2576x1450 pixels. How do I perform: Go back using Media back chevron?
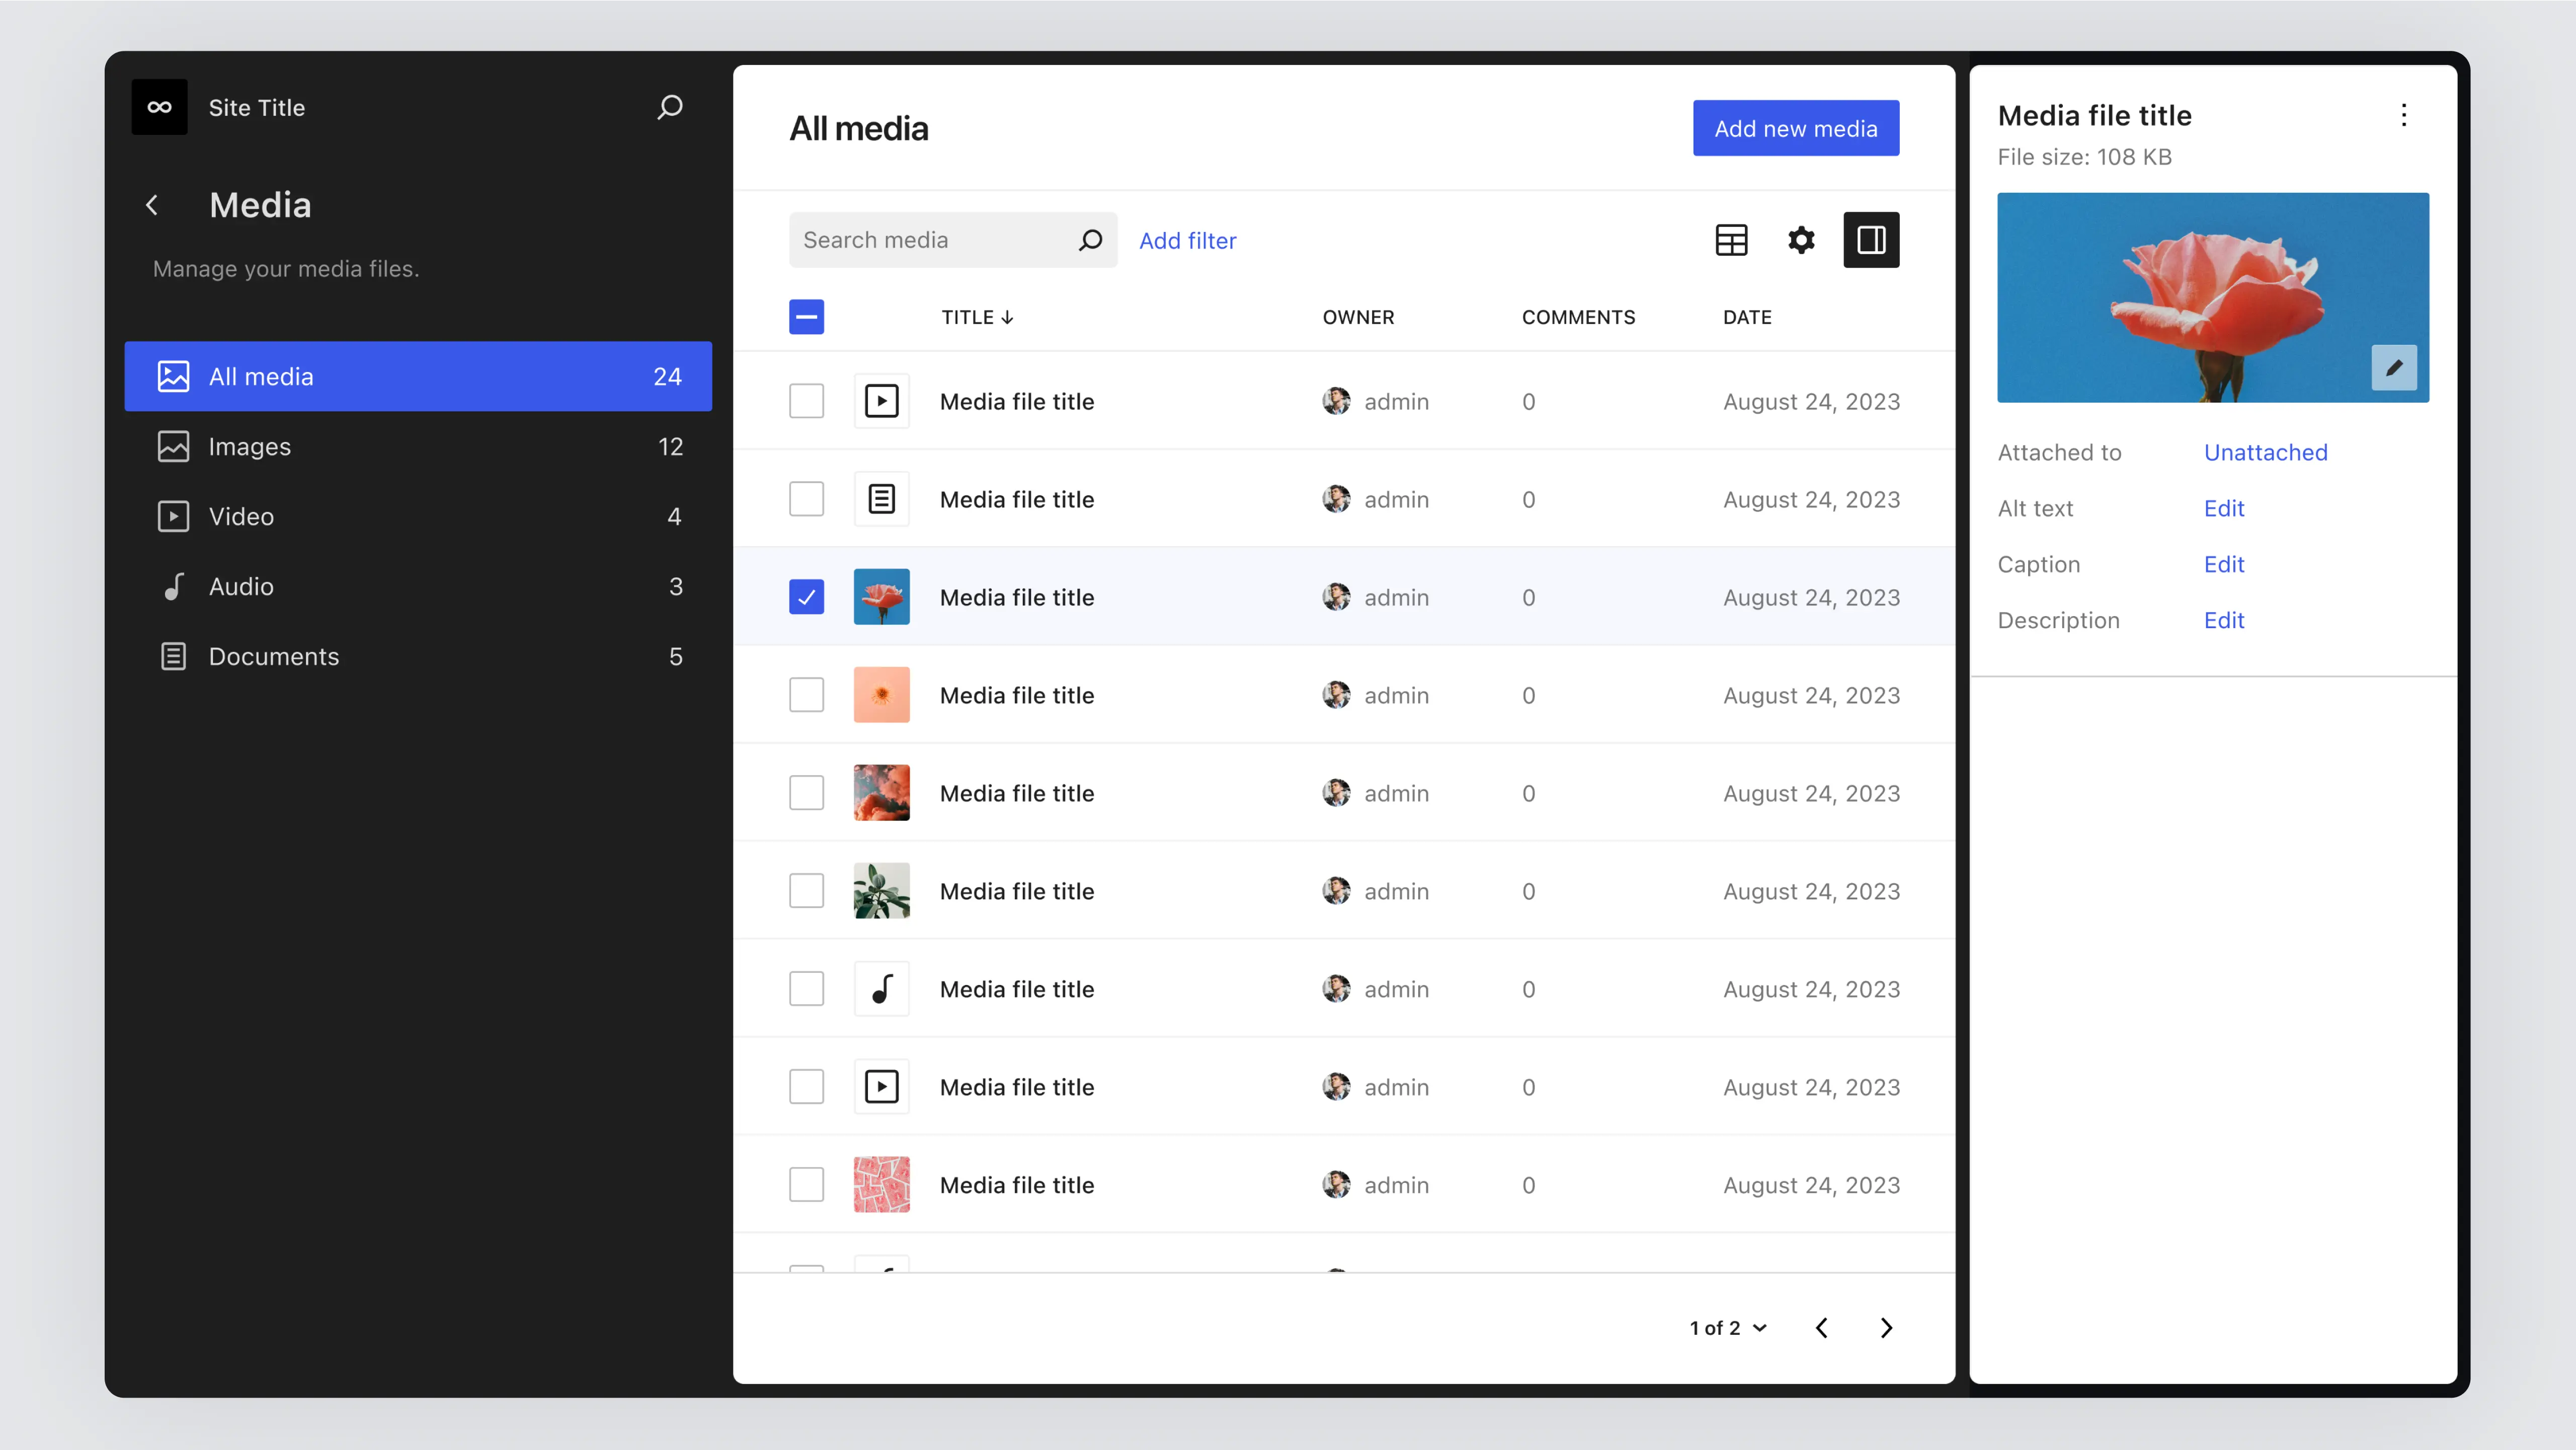pyautogui.click(x=152, y=205)
